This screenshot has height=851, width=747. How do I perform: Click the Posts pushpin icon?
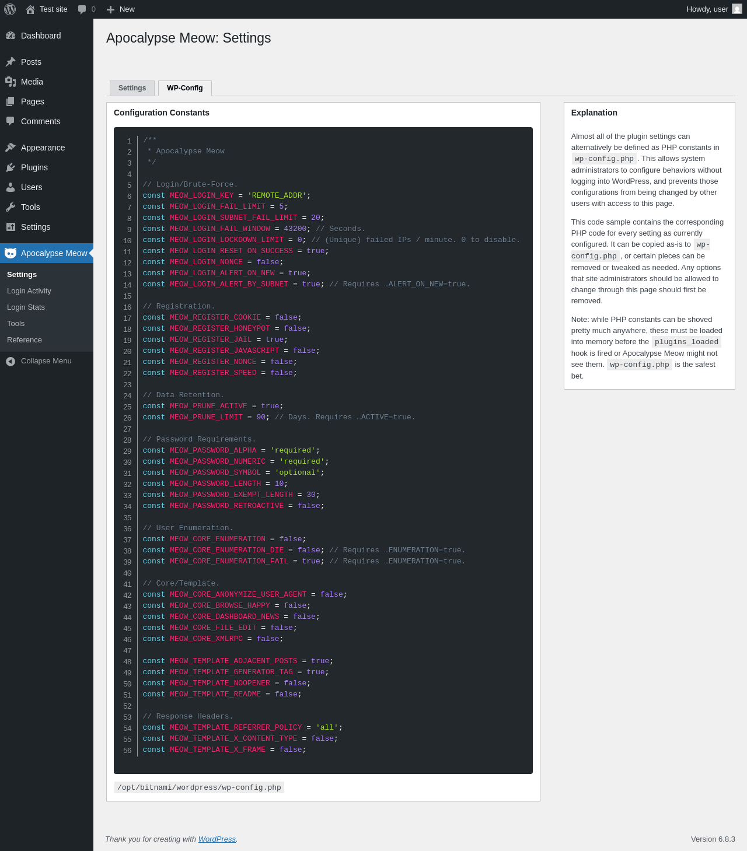click(11, 62)
